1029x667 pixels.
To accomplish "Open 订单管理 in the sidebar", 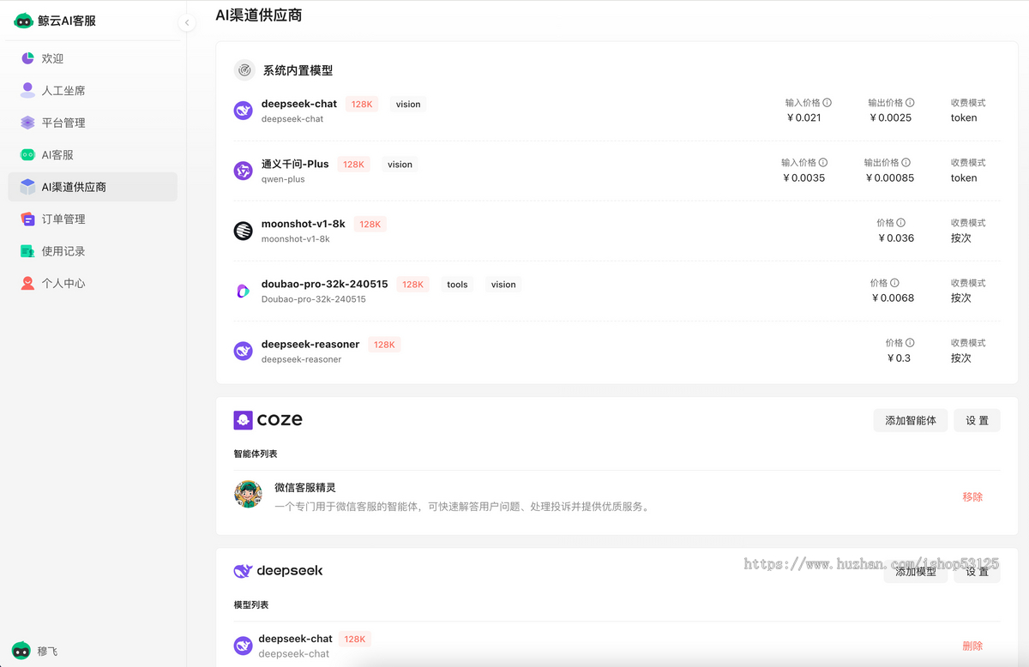I will [x=93, y=219].
